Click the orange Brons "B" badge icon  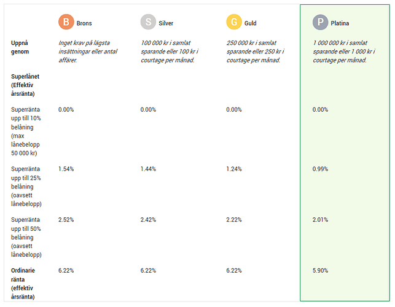click(66, 23)
